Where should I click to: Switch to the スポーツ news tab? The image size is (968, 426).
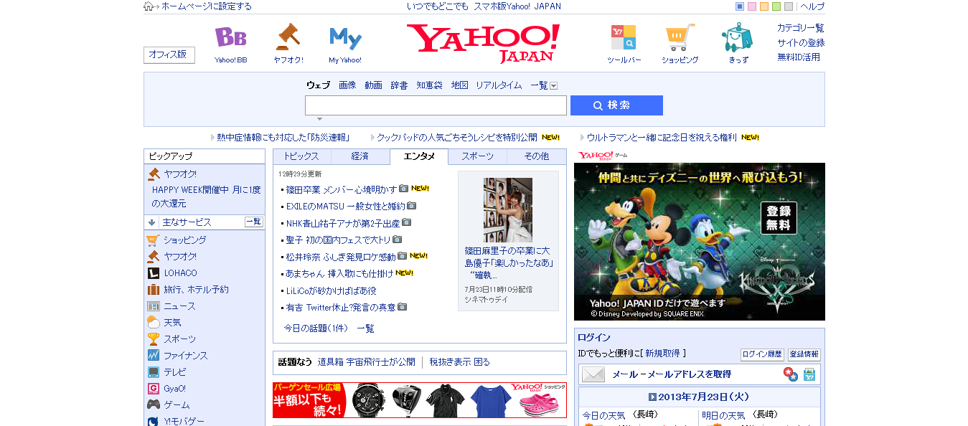pos(477,156)
